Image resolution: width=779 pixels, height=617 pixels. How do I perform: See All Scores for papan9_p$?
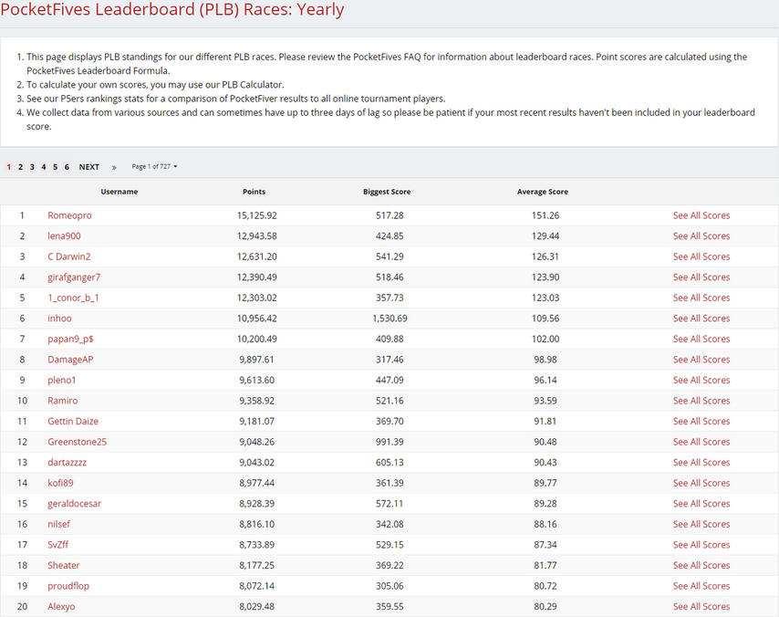click(x=701, y=340)
